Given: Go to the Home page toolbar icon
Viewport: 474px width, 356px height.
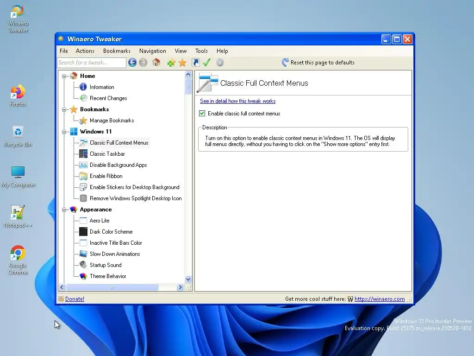Looking at the screenshot, I should coord(156,63).
